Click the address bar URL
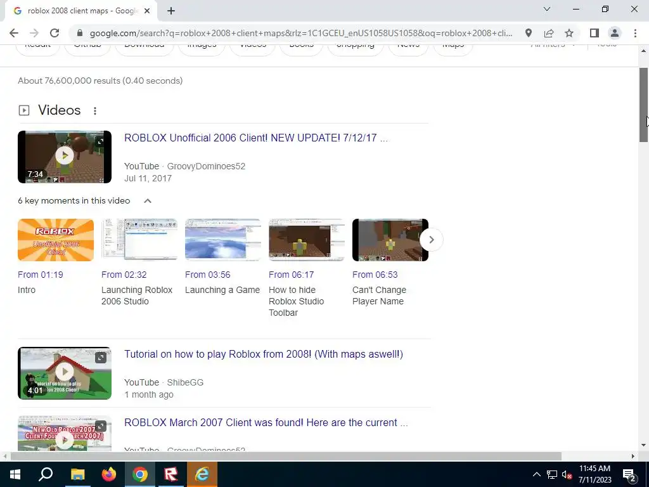This screenshot has width=649, height=487. pos(301,33)
